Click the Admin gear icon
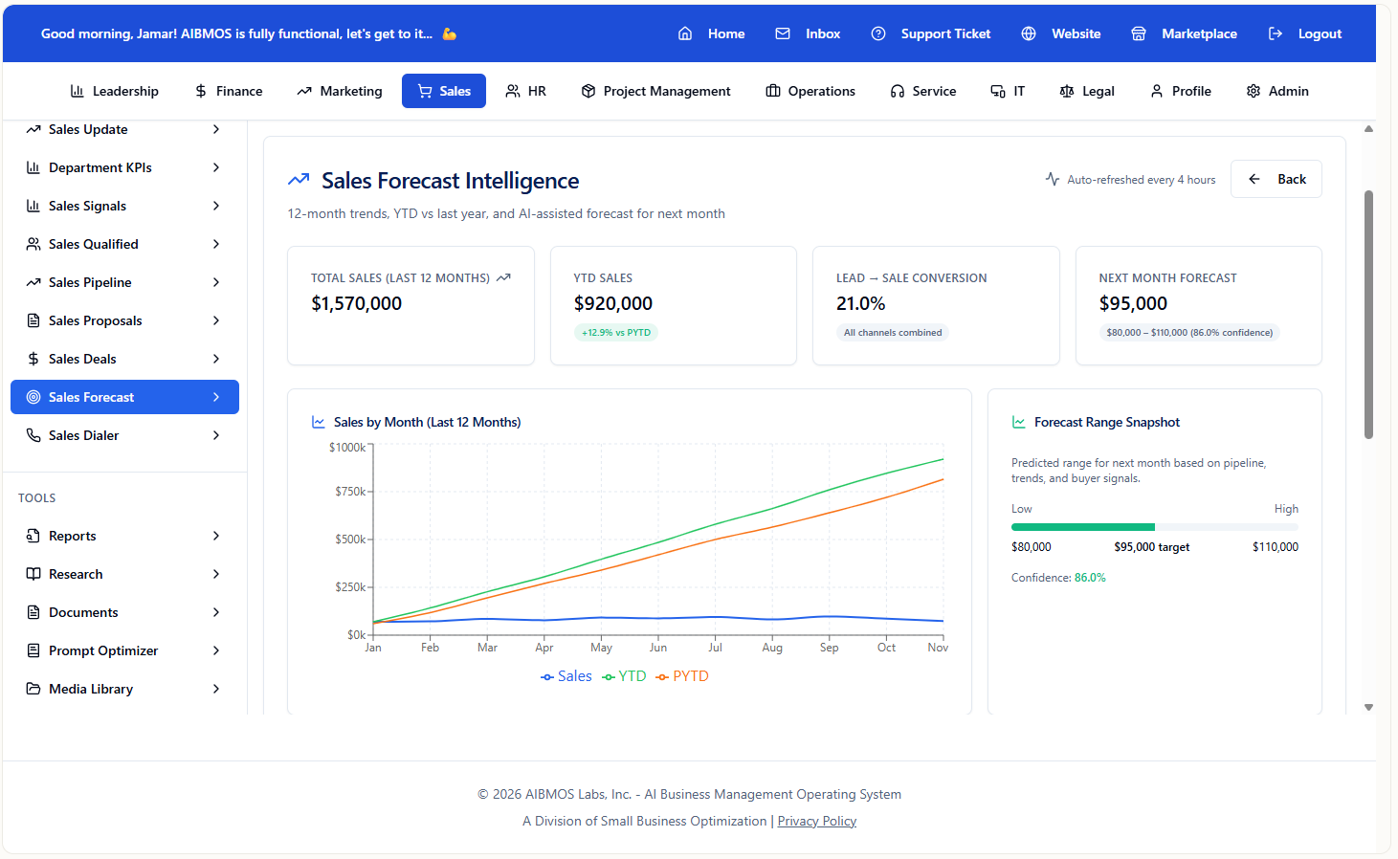The width and height of the screenshot is (1398, 859). point(1254,91)
